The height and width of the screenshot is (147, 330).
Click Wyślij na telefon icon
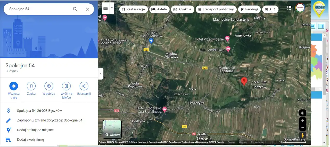pos(66,86)
